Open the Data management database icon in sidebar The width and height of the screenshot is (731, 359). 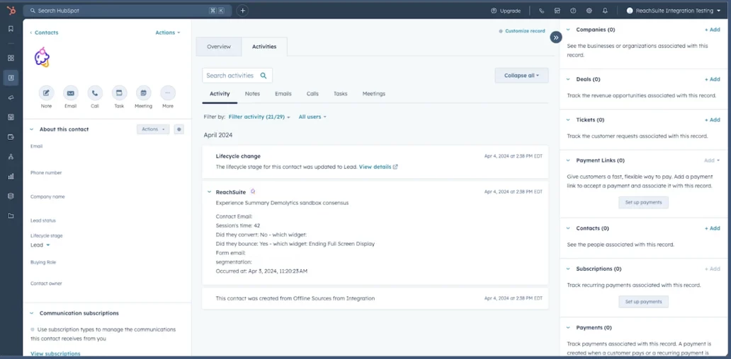click(x=11, y=196)
